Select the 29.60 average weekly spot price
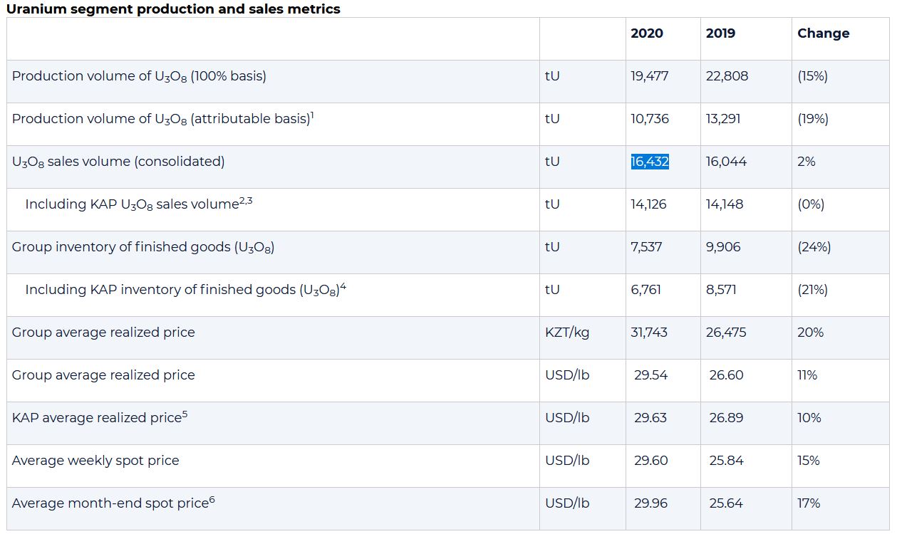 click(x=651, y=461)
